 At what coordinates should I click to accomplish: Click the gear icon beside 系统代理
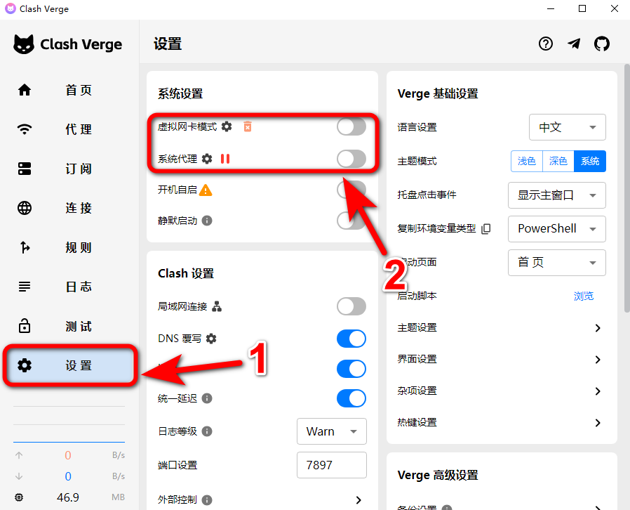[206, 159]
